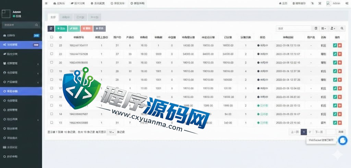Check the row with ID 13
Viewport: 351px width, 168px height.
point(52,122)
